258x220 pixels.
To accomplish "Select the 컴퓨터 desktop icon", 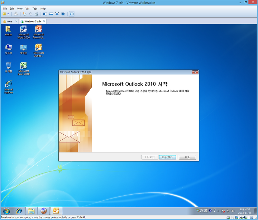I will click(9, 49).
